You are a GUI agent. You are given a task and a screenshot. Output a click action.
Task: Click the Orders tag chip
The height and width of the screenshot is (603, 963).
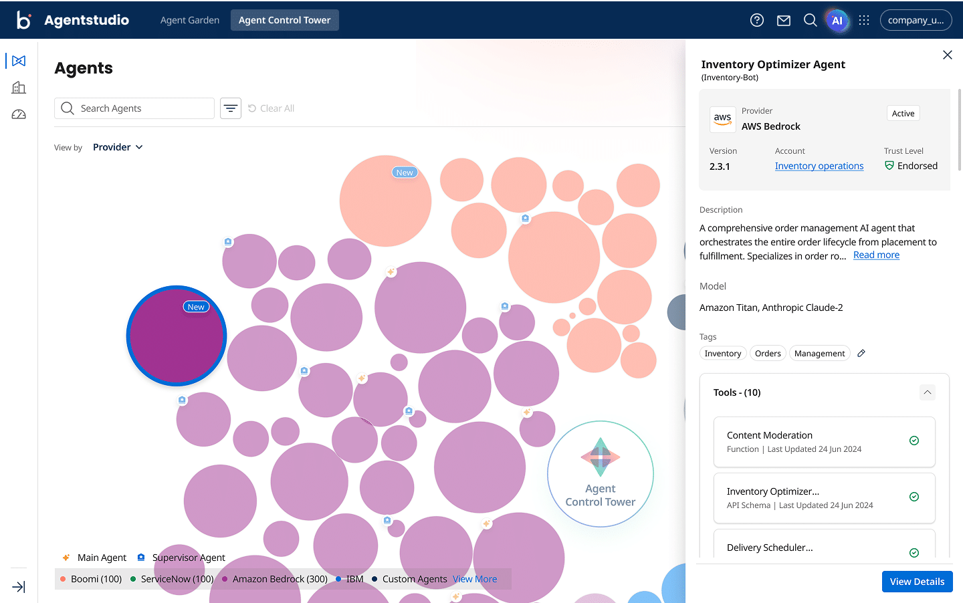768,354
